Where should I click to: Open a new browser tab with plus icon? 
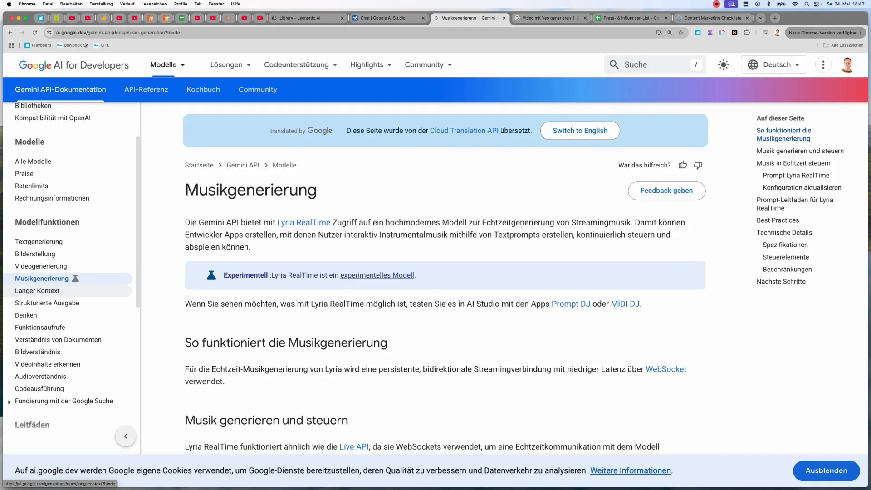[775, 18]
